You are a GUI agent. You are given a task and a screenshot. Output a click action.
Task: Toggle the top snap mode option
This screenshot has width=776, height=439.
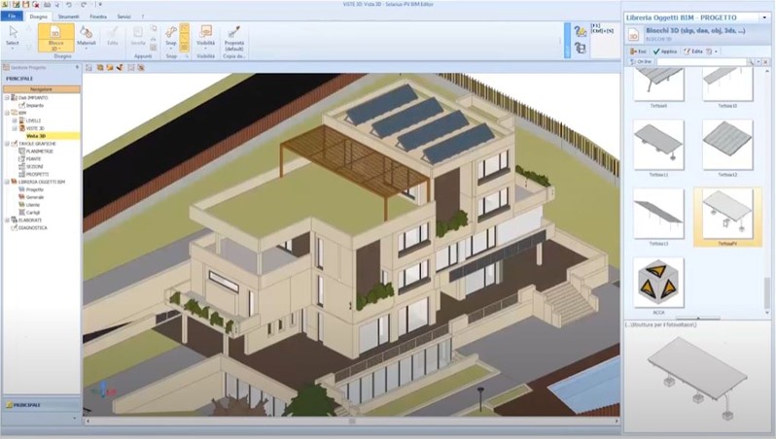tap(184, 28)
